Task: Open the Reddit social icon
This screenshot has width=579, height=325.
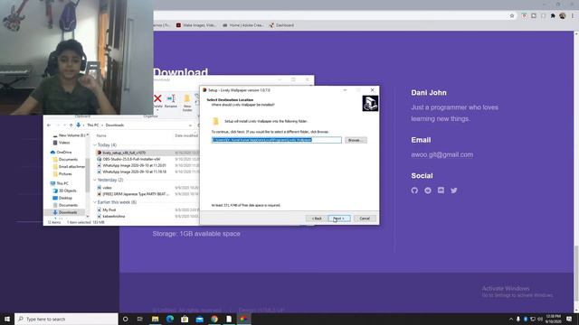Action: click(428, 190)
